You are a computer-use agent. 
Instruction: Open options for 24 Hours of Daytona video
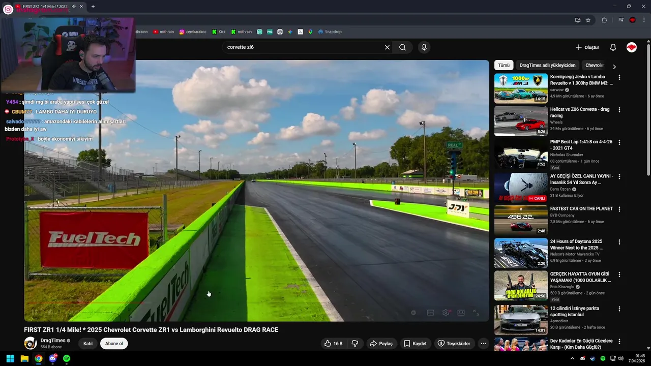click(619, 242)
